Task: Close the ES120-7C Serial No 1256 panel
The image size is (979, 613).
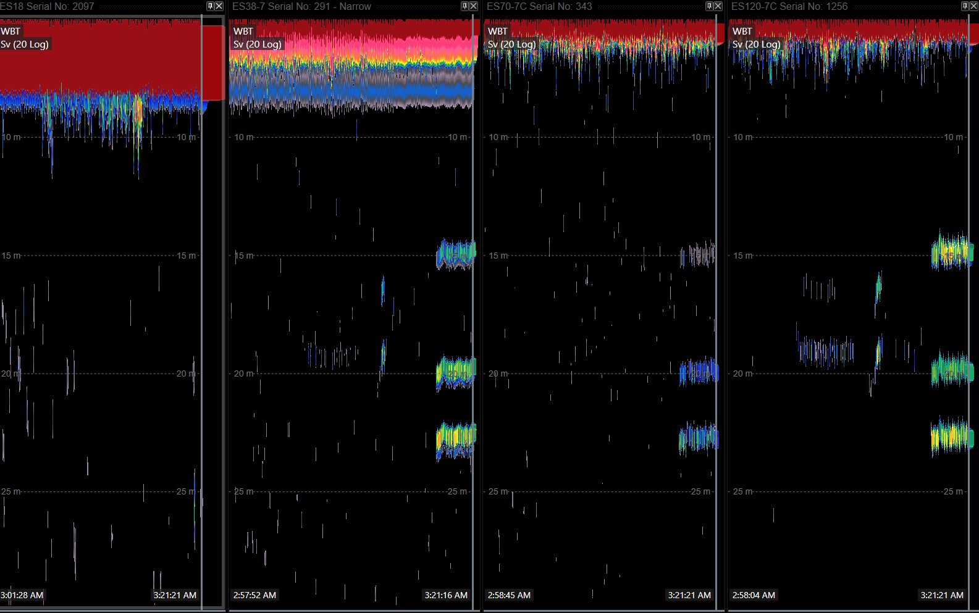Action: 974,6
